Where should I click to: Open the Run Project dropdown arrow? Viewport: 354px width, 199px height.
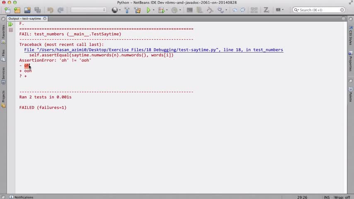(153, 10)
